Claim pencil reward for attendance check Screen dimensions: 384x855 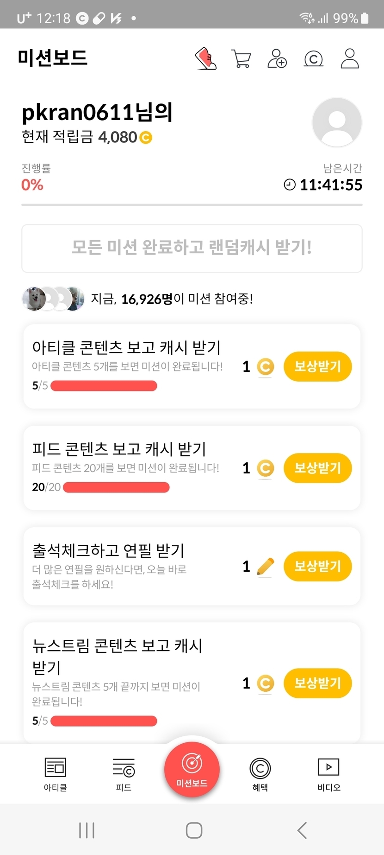317,566
